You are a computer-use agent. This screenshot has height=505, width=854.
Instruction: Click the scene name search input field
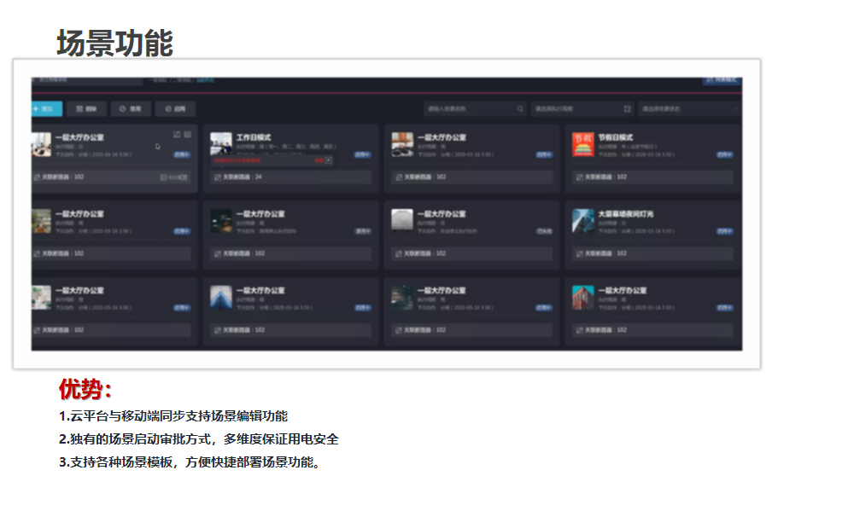pos(470,109)
